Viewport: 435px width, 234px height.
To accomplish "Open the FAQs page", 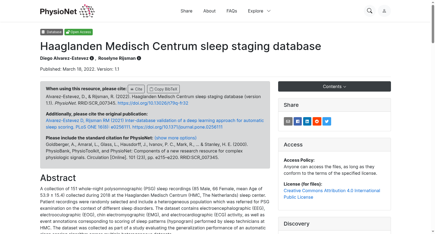I will click(x=232, y=11).
